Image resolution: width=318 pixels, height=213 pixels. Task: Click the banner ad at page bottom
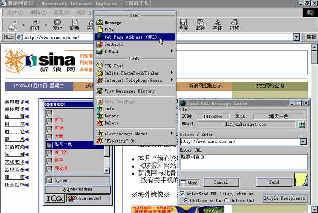pyautogui.click(x=178, y=209)
